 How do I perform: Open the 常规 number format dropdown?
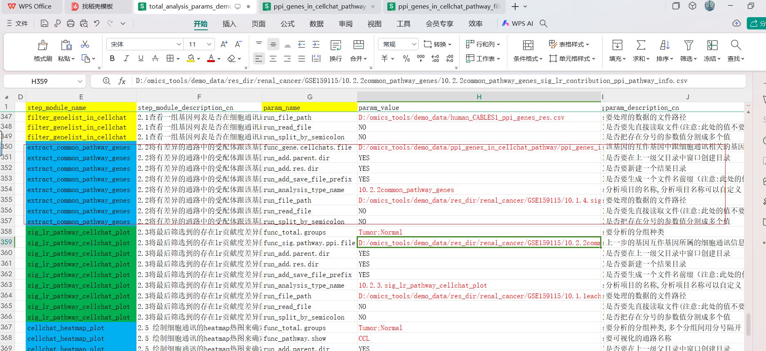414,44
